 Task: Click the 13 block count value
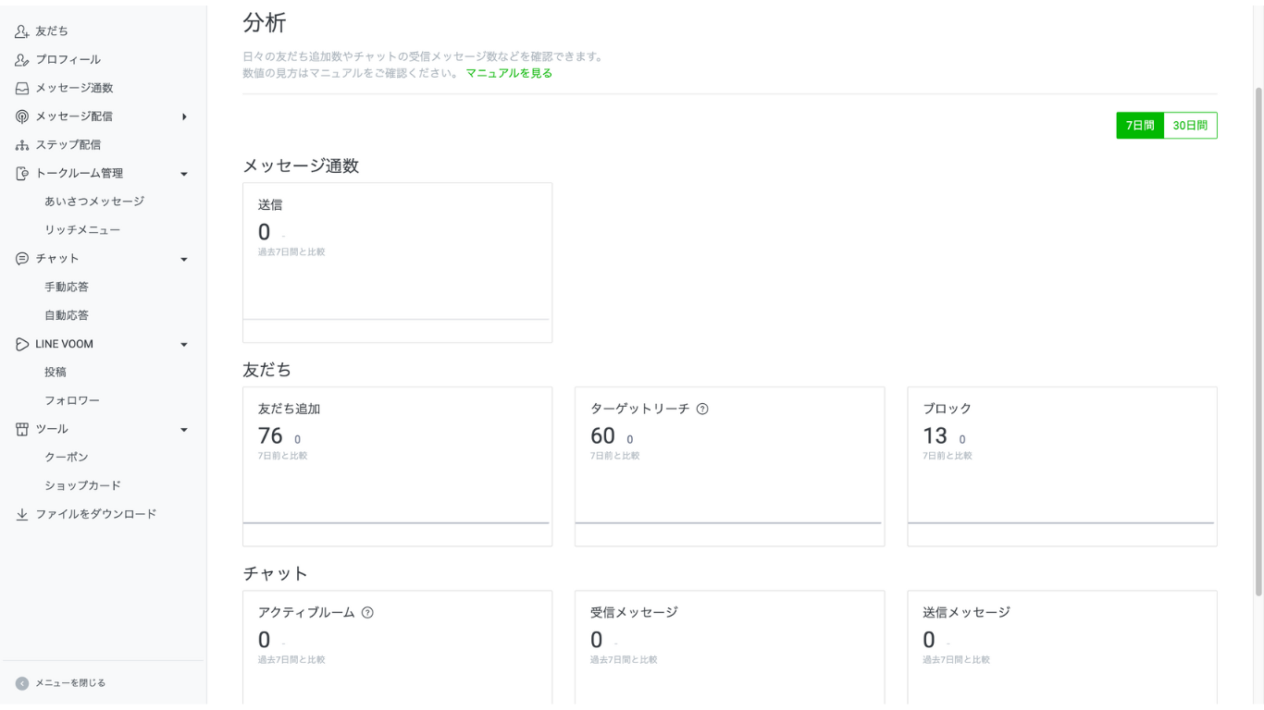pyautogui.click(x=935, y=436)
